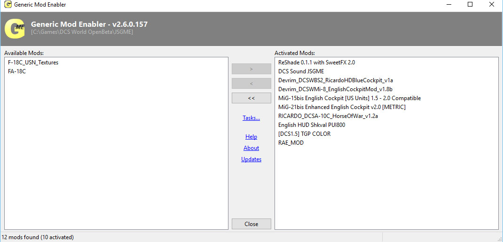Select RICARDO_DCSA-10C_HorseOfWar_v1.2a mod
503x242 pixels.
(x=328, y=116)
